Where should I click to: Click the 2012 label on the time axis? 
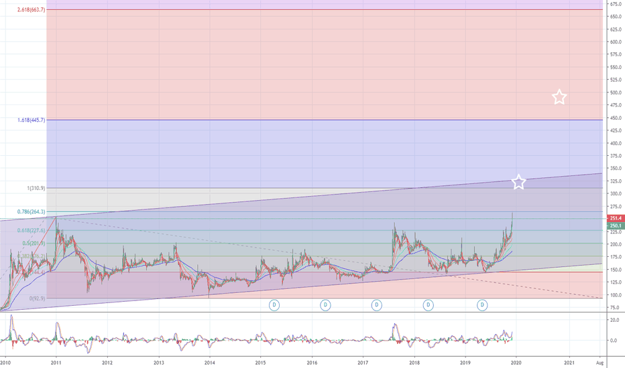[107, 363]
